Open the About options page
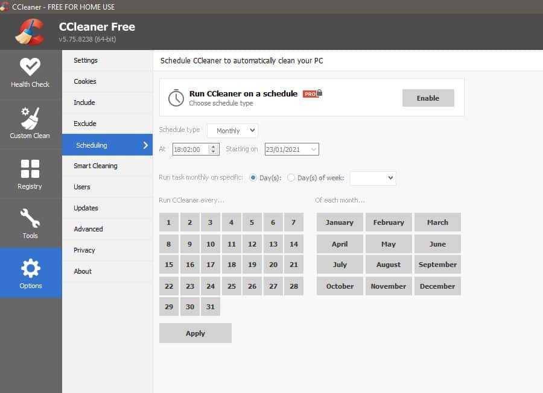This screenshot has height=393, width=543. pyautogui.click(x=107, y=272)
